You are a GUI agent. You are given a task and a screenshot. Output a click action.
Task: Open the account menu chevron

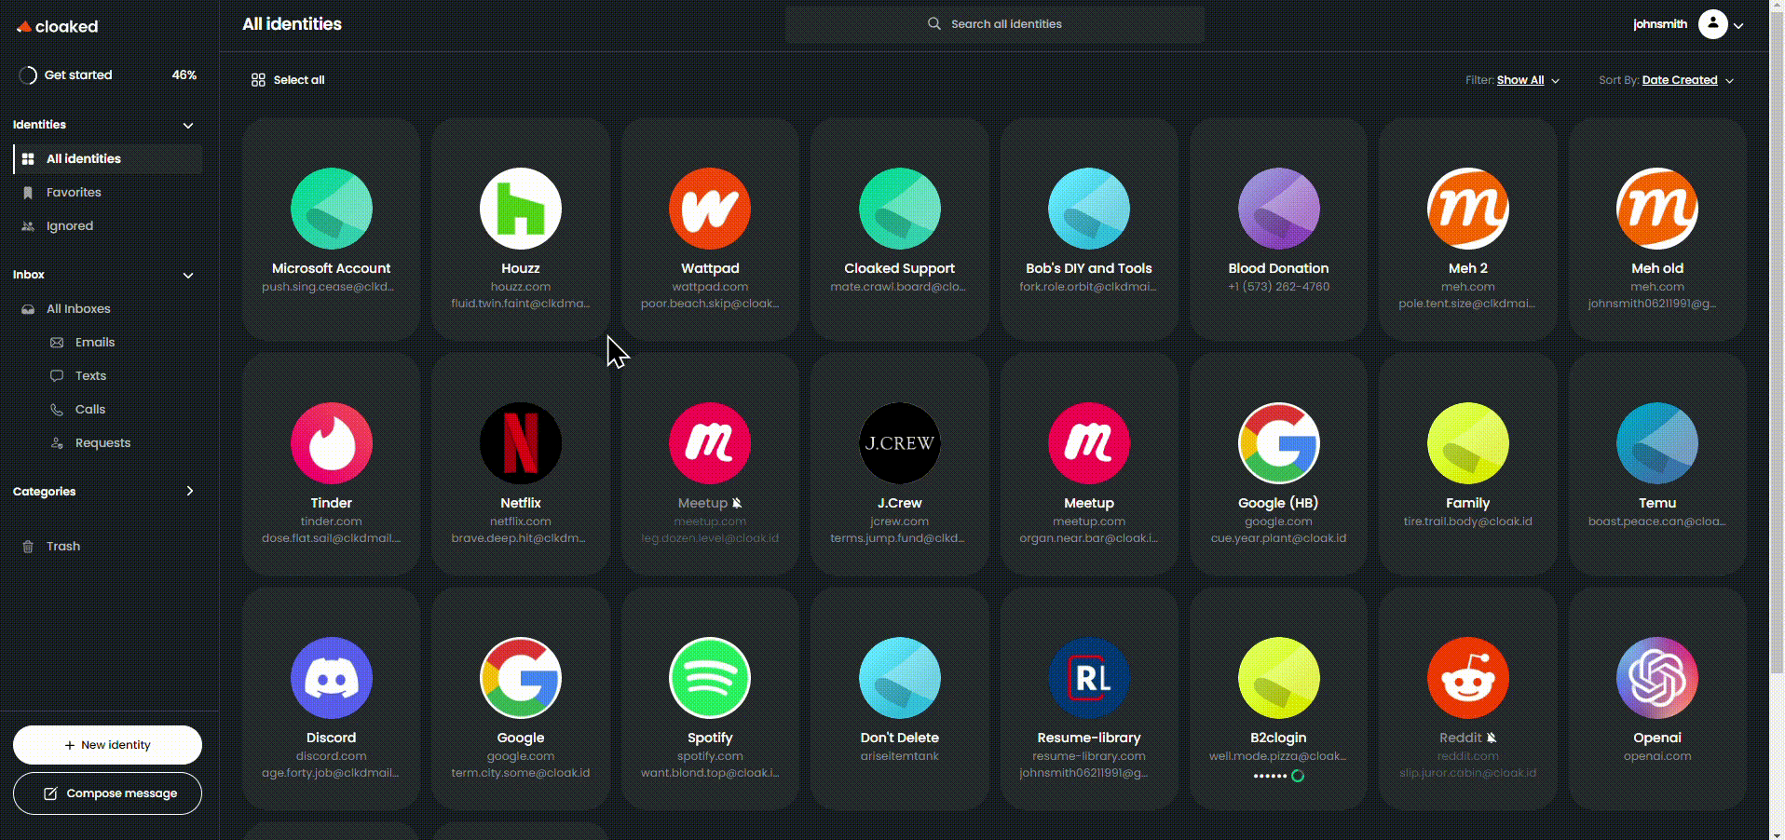pyautogui.click(x=1738, y=25)
